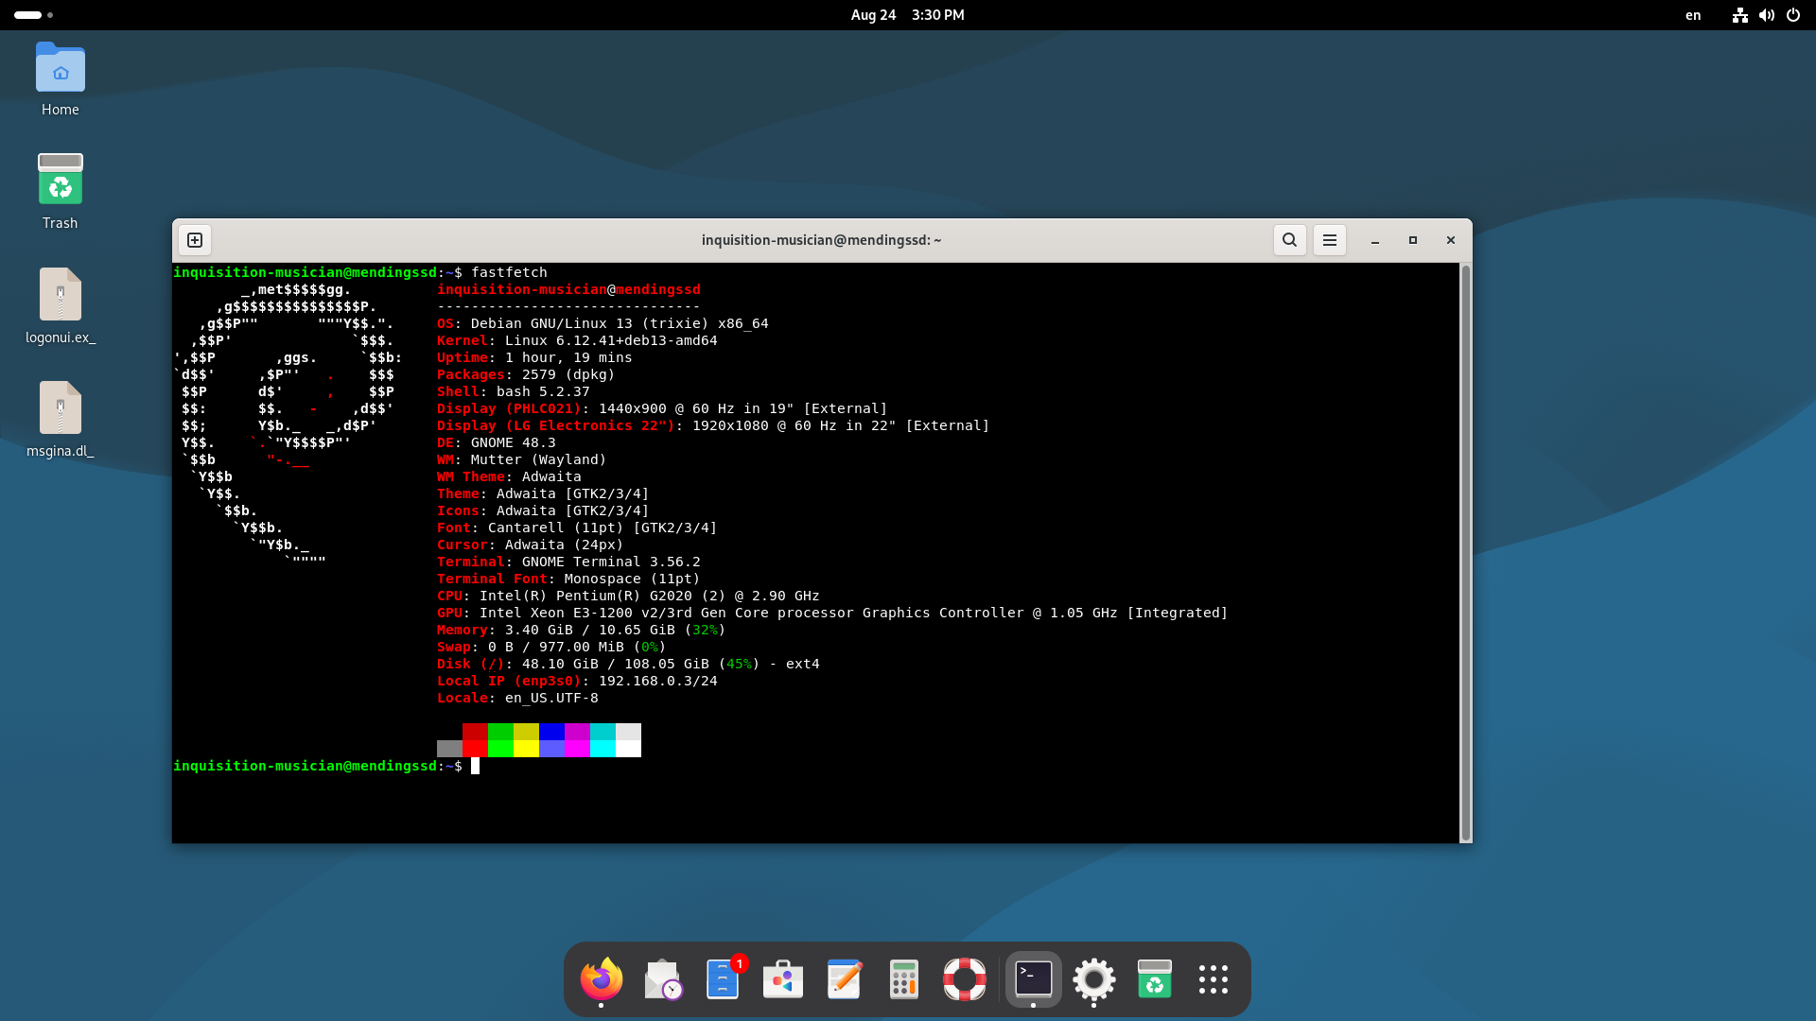Select the logonui.ex_ file icon
The height and width of the screenshot is (1021, 1816).
(61, 305)
